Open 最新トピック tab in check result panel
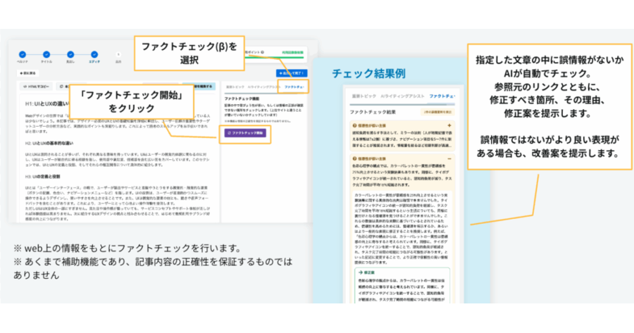The image size is (634, 333). (x=364, y=96)
